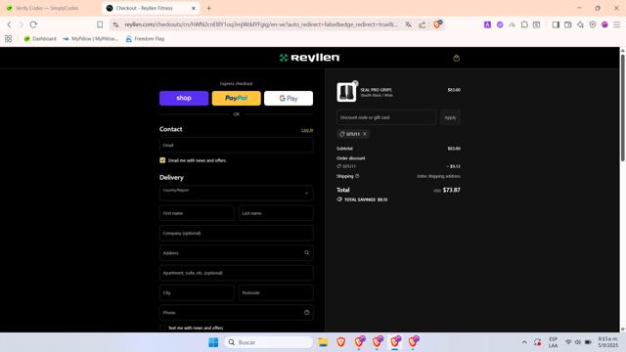Click the City field
Viewport: 626px width, 352px height.
pyautogui.click(x=197, y=293)
